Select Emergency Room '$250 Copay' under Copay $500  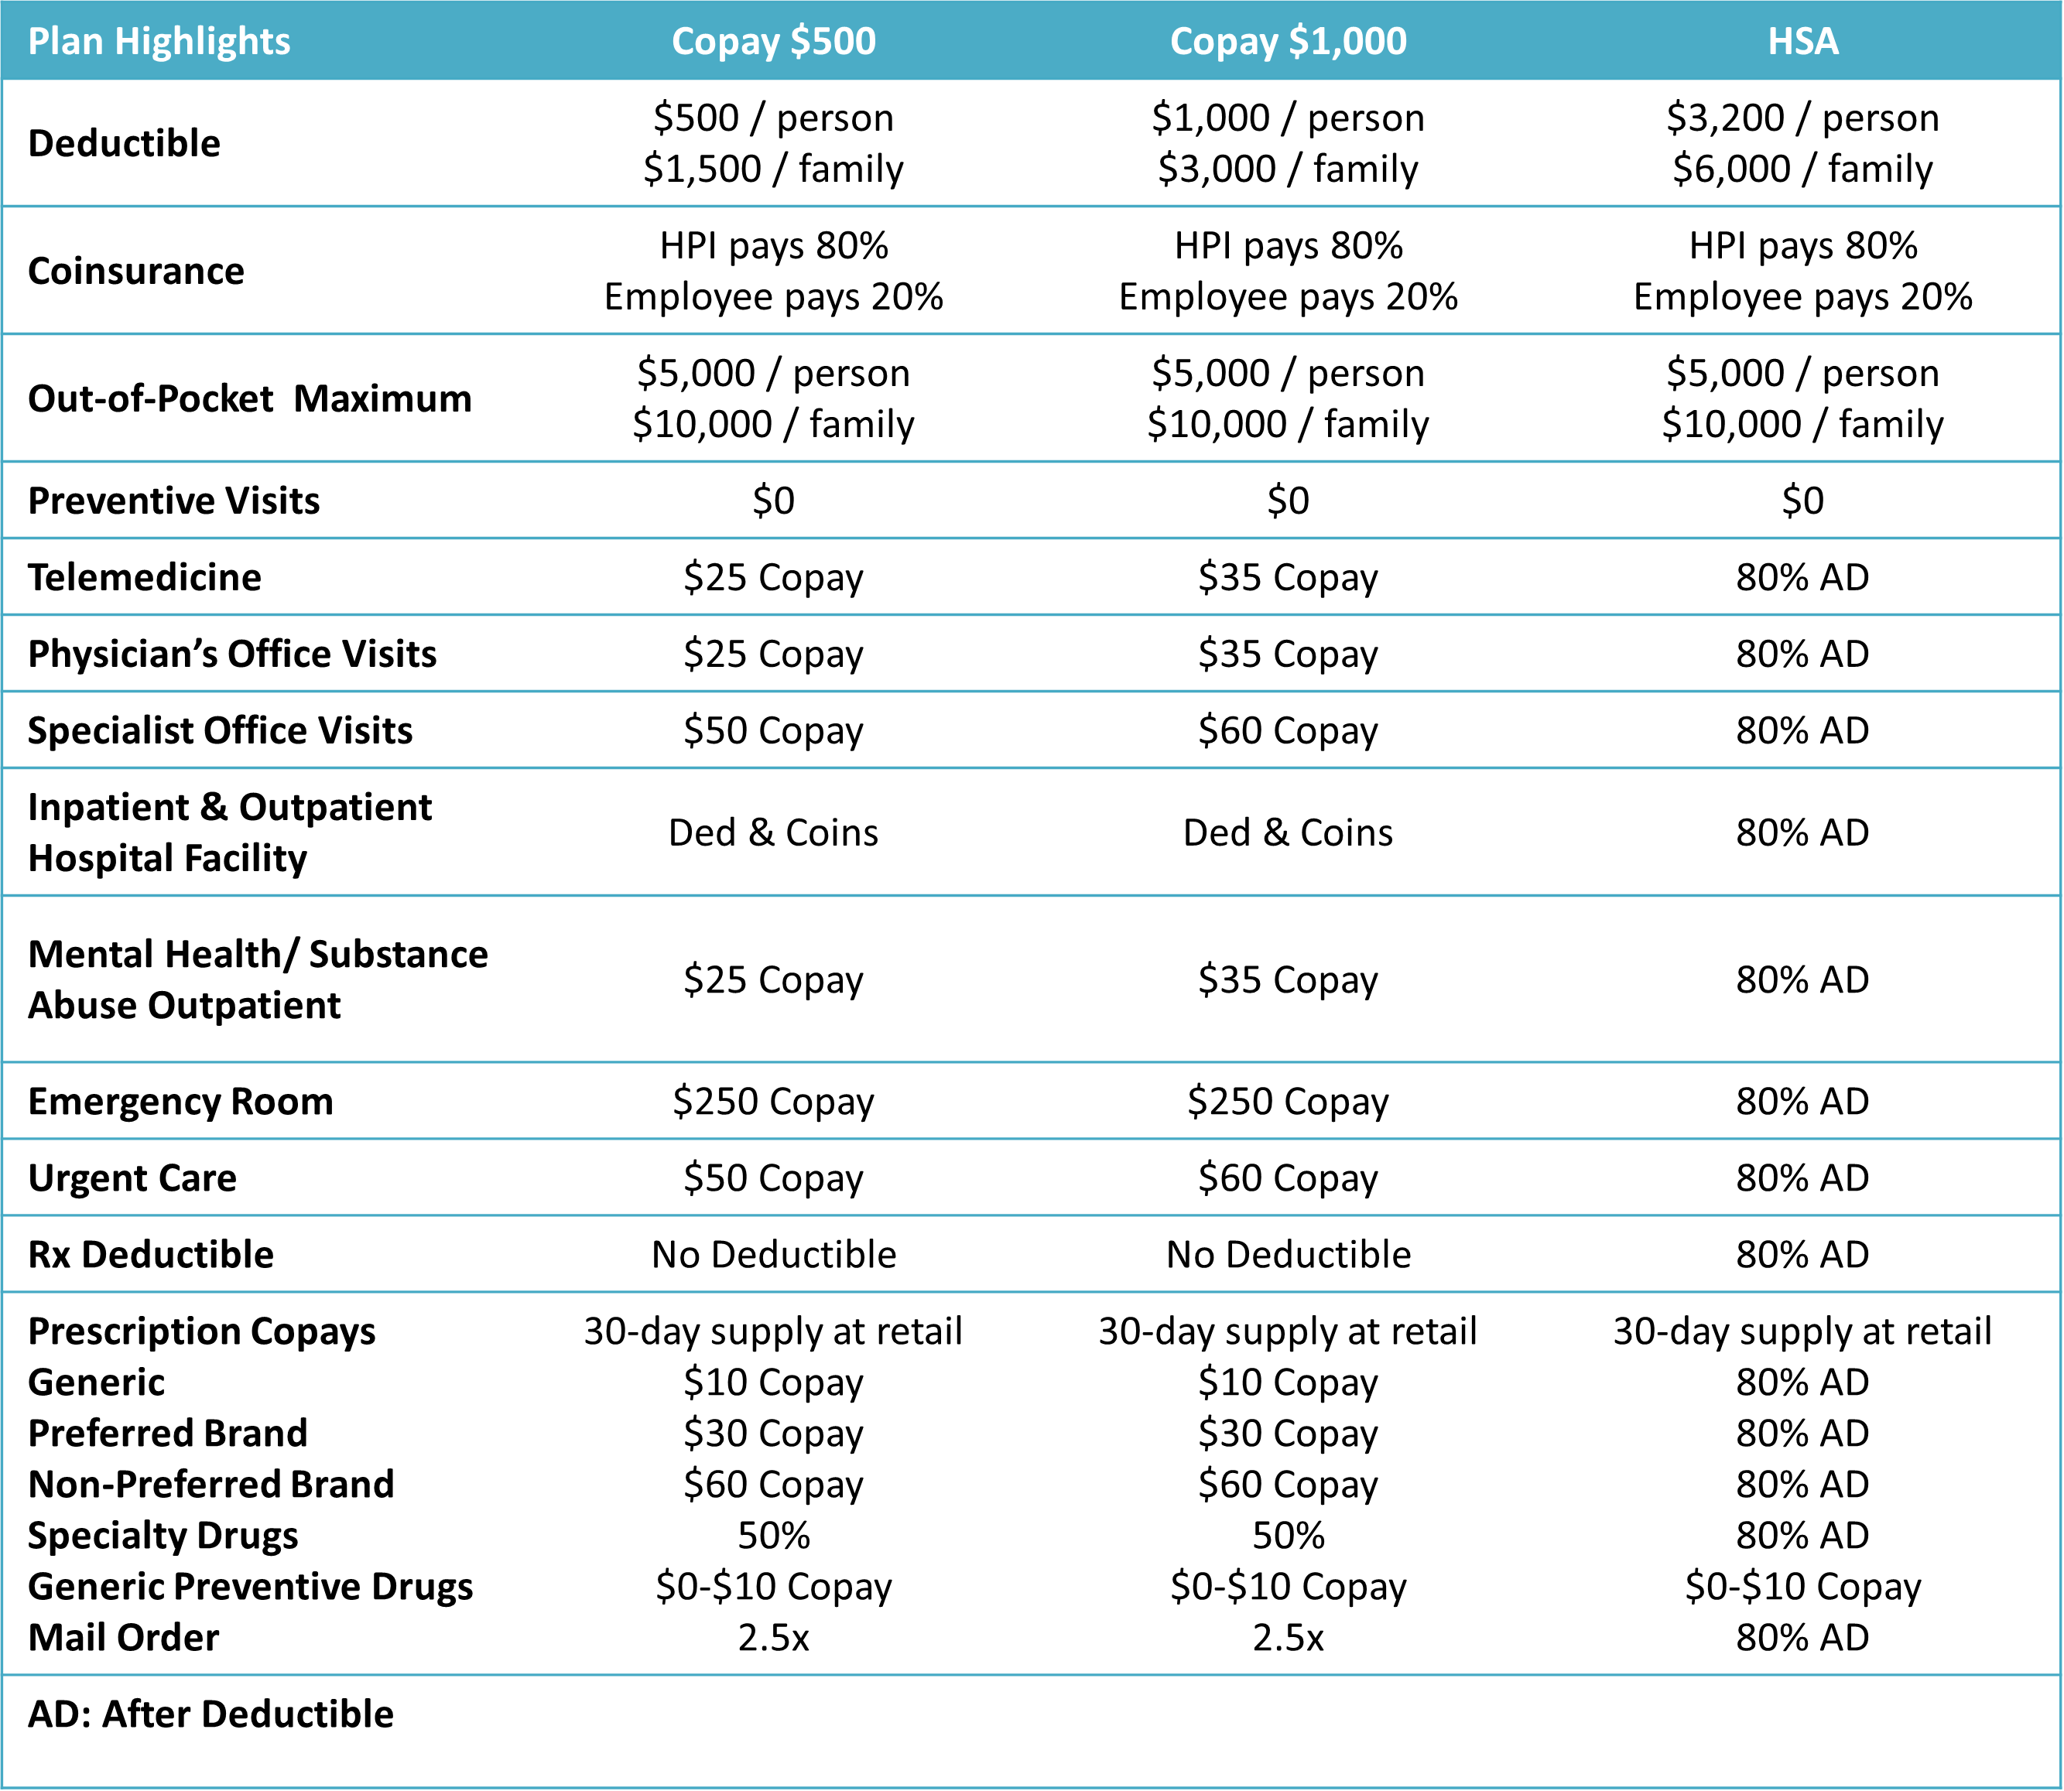point(774,1102)
